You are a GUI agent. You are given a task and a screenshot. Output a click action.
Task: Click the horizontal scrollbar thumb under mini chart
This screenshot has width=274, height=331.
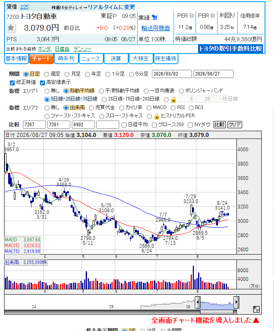pyautogui.click(x=217, y=313)
